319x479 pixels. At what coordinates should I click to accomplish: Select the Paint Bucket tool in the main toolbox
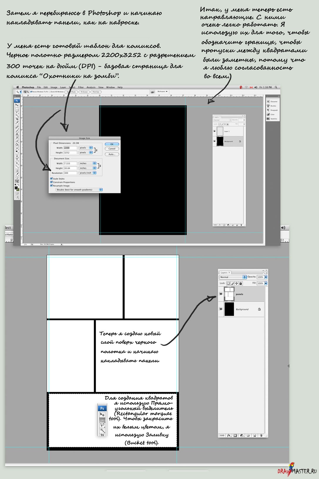[x=17, y=144]
